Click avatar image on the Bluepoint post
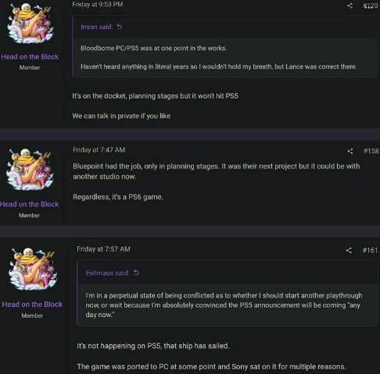The height and width of the screenshot is (374, 380). tap(30, 169)
